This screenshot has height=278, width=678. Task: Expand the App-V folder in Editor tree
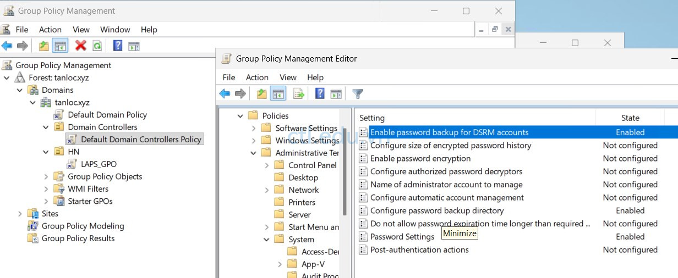tap(280, 264)
